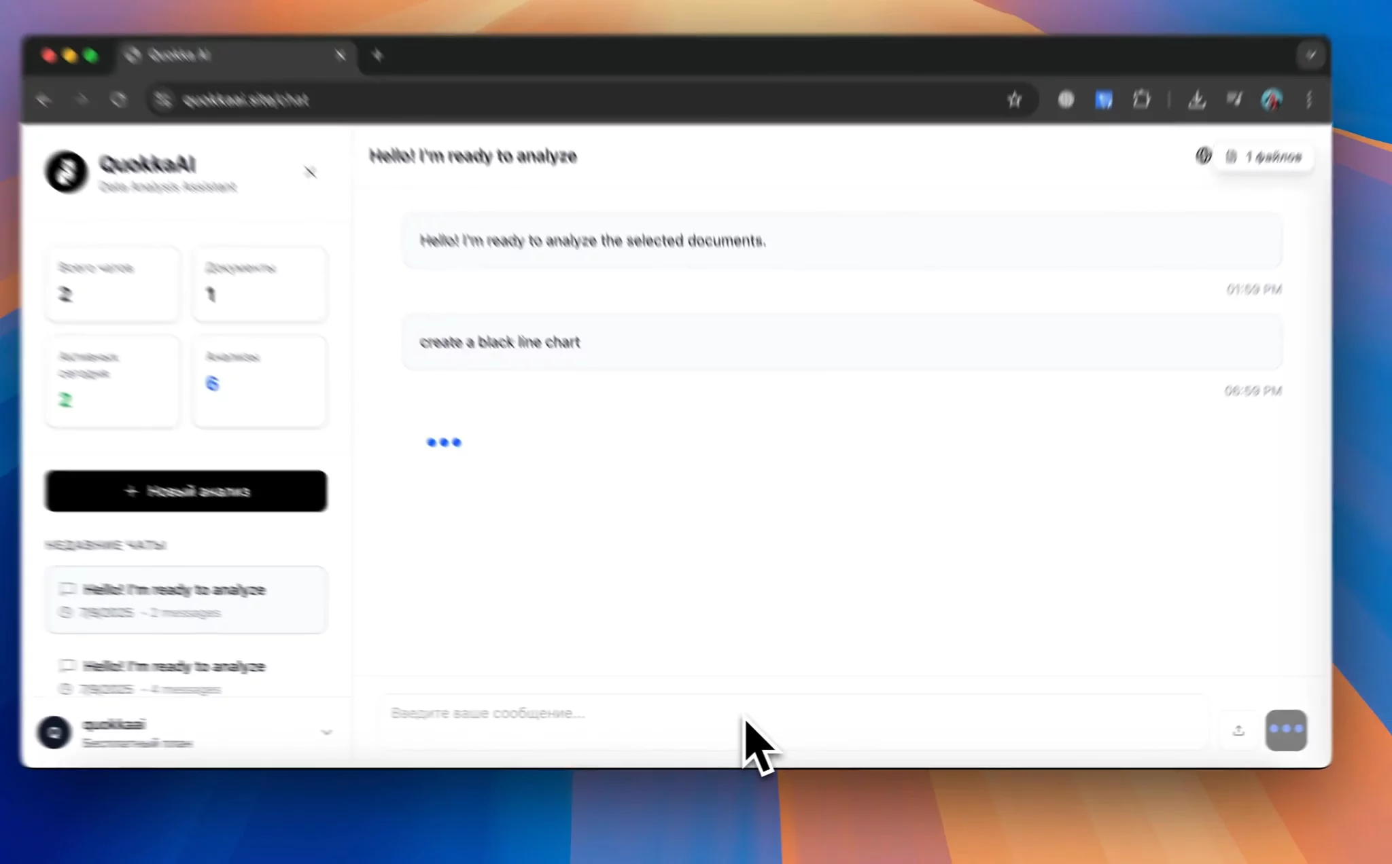The image size is (1392, 864).
Task: Open a new browser tab
Action: pyautogui.click(x=377, y=55)
